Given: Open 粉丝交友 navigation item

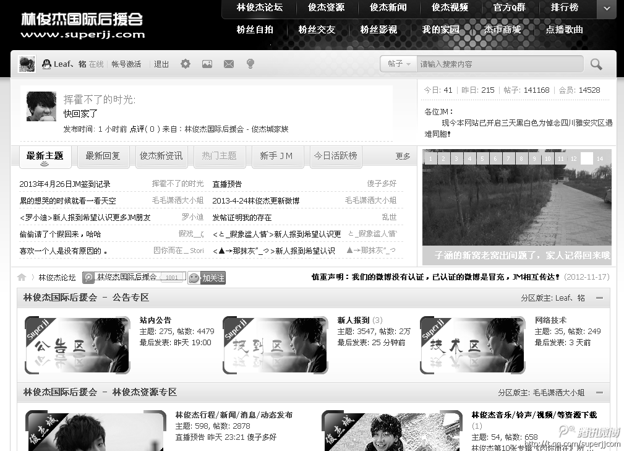Looking at the screenshot, I should click(317, 30).
